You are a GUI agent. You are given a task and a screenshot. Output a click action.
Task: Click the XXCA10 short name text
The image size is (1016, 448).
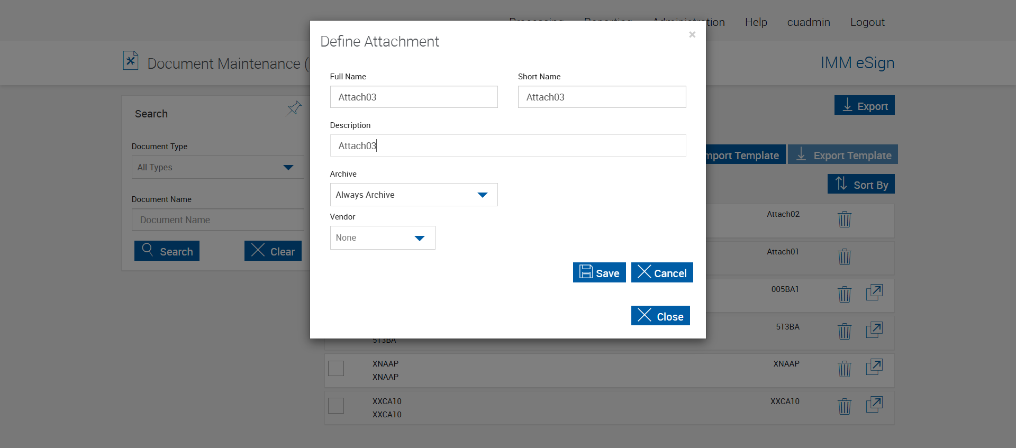pos(785,401)
